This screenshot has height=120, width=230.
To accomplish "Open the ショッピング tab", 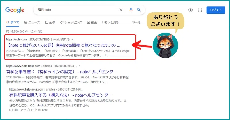I will (71, 22).
